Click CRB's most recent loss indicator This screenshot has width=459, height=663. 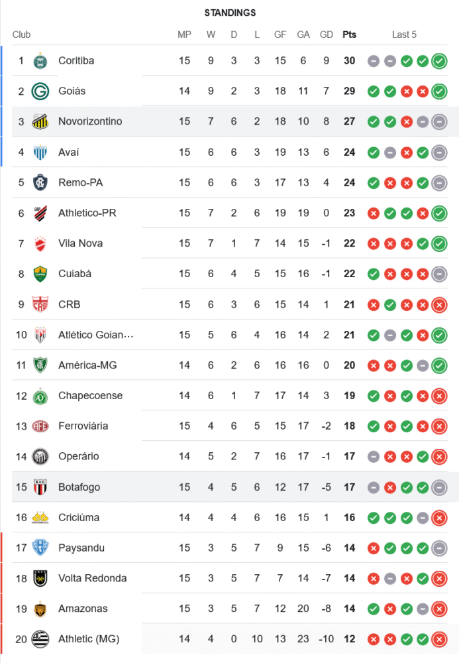(x=438, y=305)
